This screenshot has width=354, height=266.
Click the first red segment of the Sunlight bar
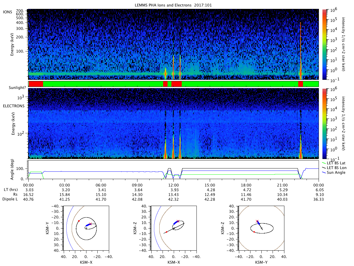coord(36,84)
